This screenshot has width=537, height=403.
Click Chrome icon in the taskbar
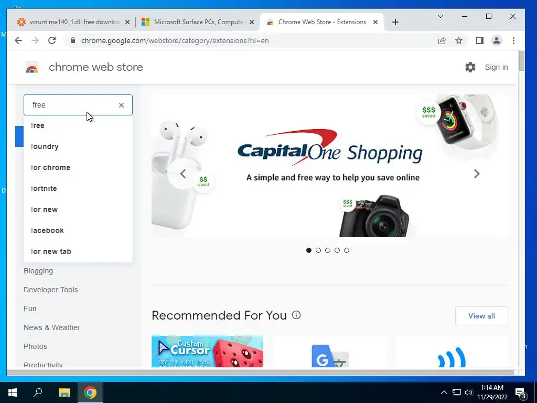pyautogui.click(x=90, y=393)
